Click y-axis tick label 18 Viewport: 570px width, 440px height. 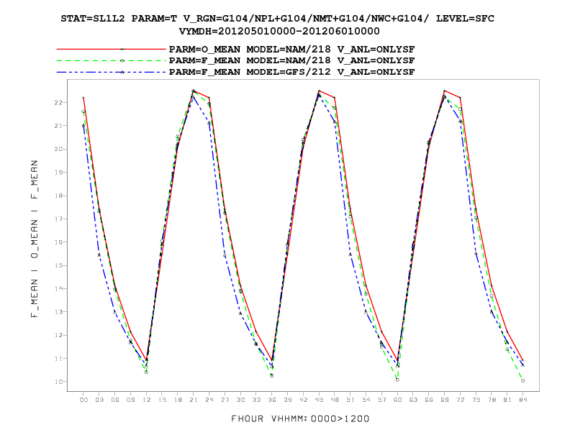click(x=58, y=196)
